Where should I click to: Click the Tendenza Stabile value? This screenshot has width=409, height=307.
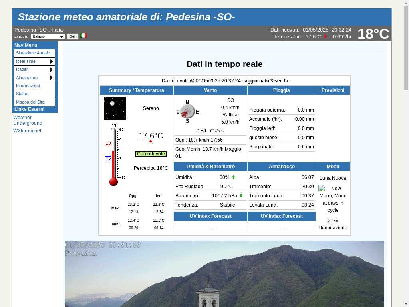coord(227,205)
